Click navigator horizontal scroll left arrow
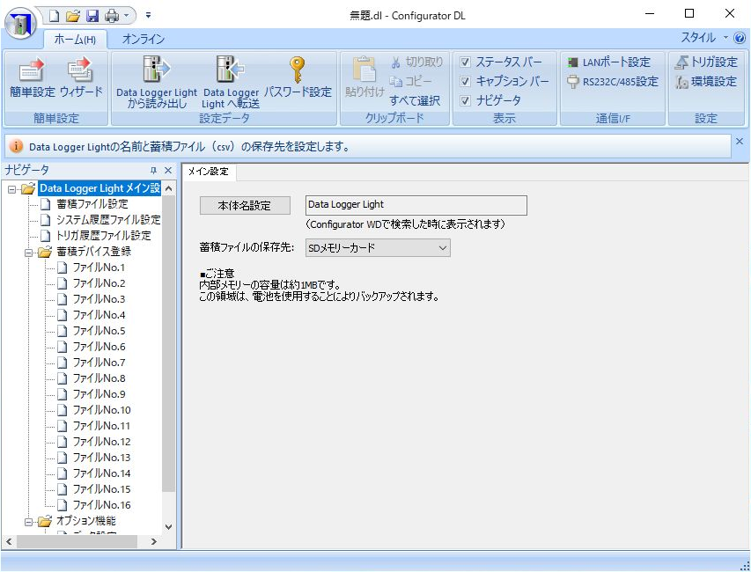751x572 pixels. (x=9, y=542)
